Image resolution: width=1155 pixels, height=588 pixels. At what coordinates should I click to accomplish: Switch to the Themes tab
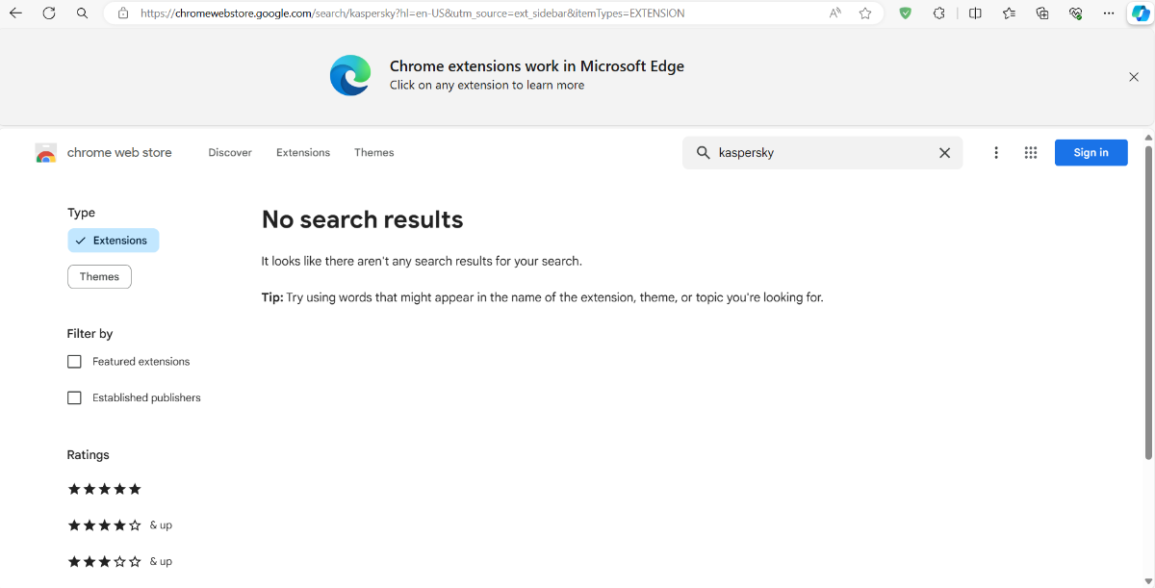tap(373, 153)
